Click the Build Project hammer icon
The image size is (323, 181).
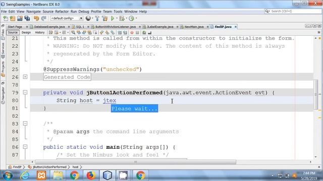click(x=97, y=19)
